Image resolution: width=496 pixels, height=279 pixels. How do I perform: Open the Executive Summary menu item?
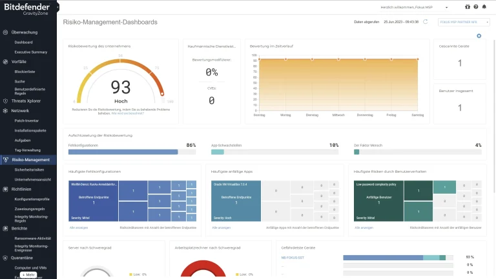click(31, 52)
